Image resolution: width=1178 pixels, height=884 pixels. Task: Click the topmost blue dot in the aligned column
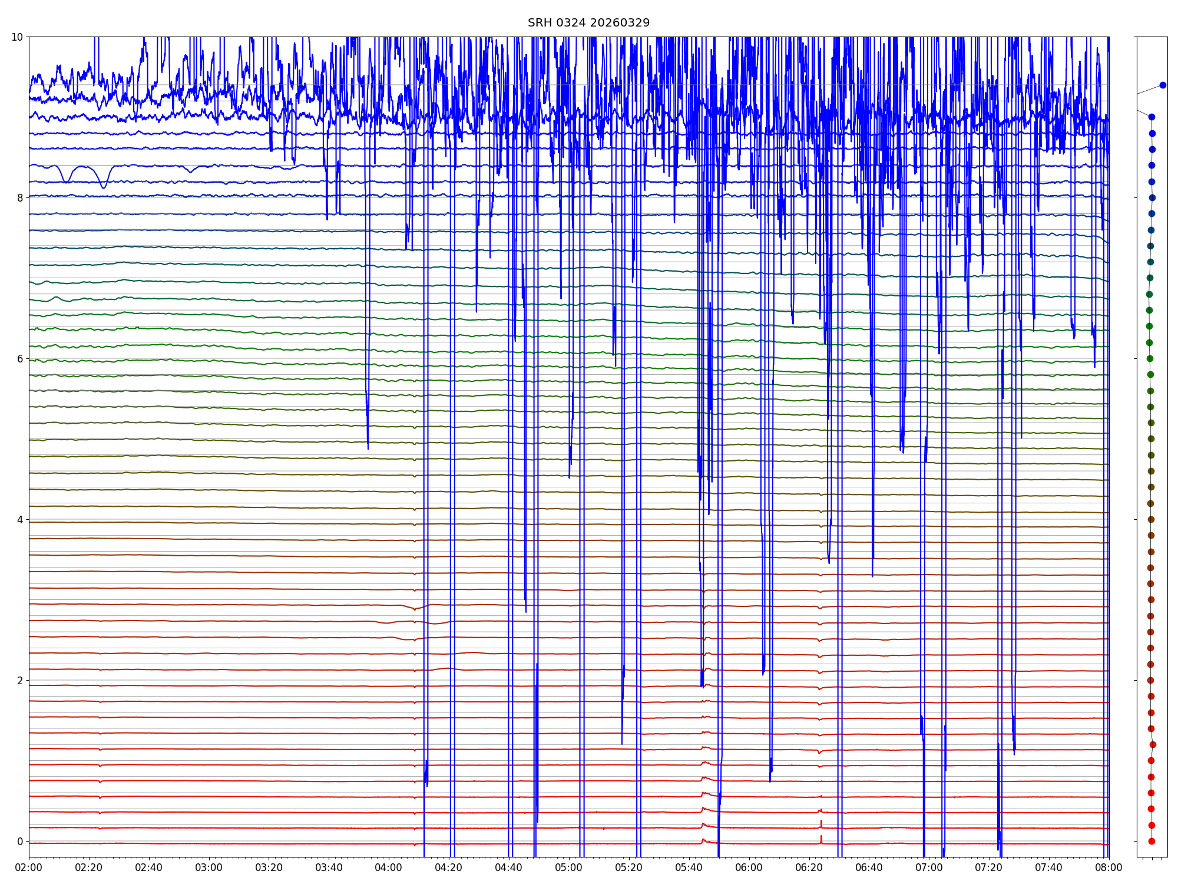point(1151,117)
